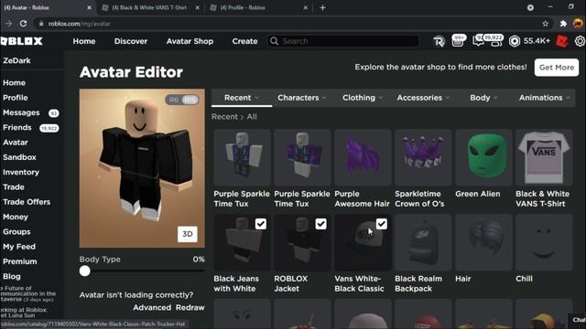Expand the Characters category dropdown
This screenshot has width=586, height=329.
[x=302, y=98]
